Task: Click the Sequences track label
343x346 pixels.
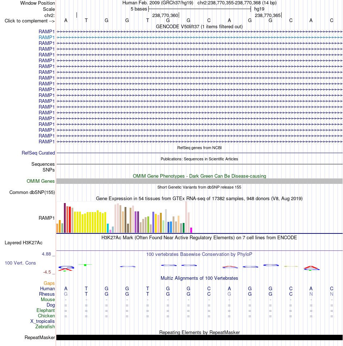Action: click(x=43, y=164)
